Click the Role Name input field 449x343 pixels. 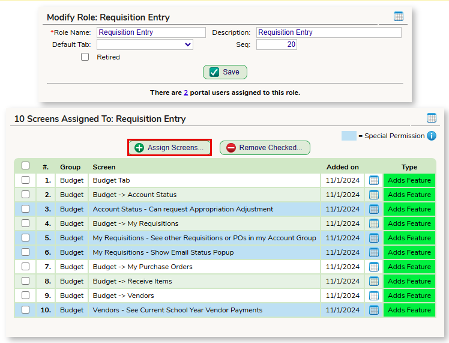click(x=151, y=32)
